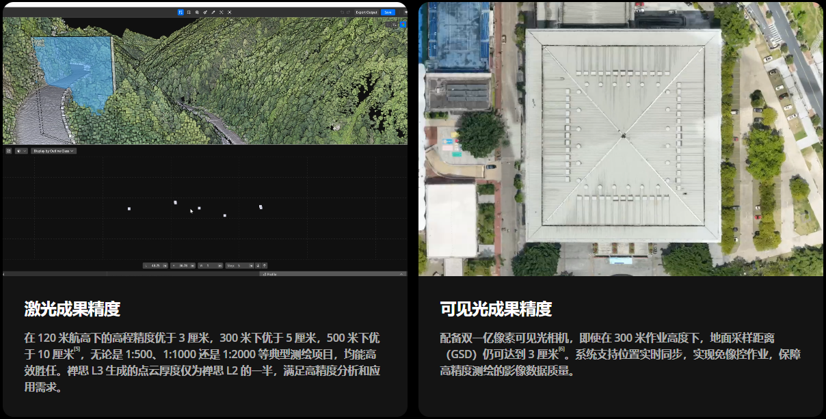
Task: Click the W width input field
Action: 209,265
